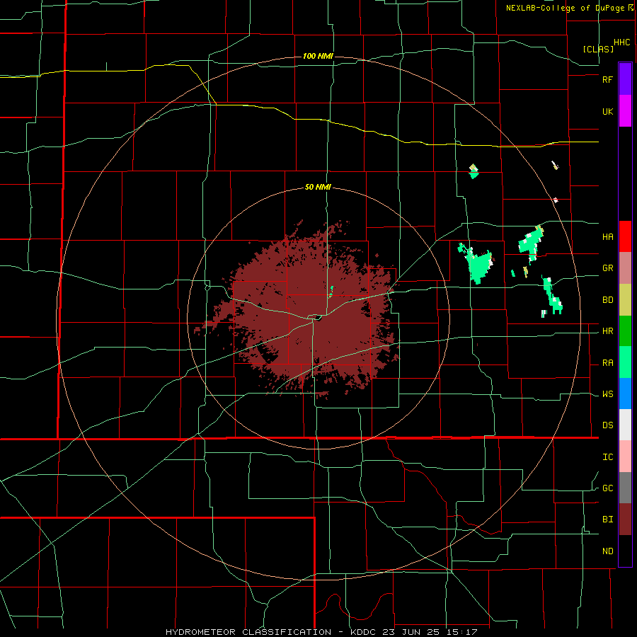The width and height of the screenshot is (637, 637).
Task: Click the HR legend label
Action: 607,331
